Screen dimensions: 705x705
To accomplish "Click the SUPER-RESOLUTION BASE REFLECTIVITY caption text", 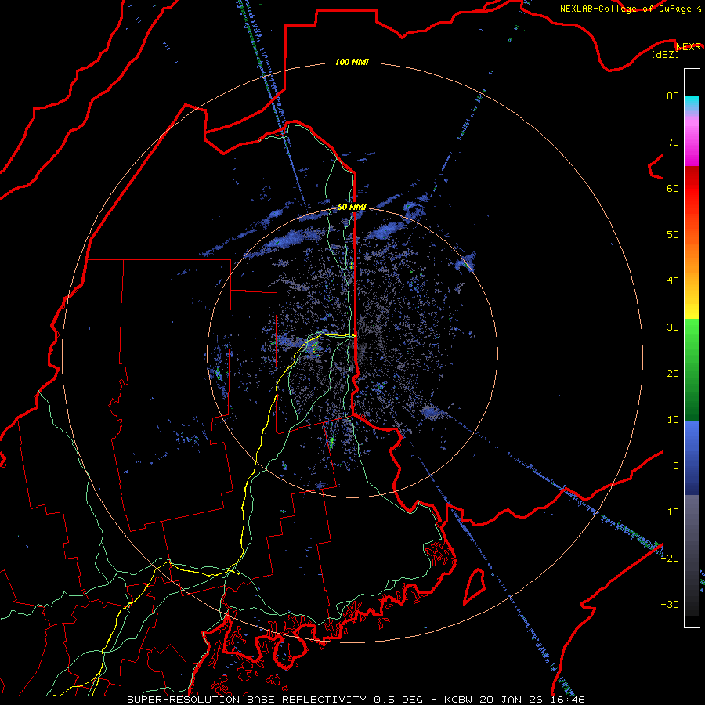I will 247,700.
